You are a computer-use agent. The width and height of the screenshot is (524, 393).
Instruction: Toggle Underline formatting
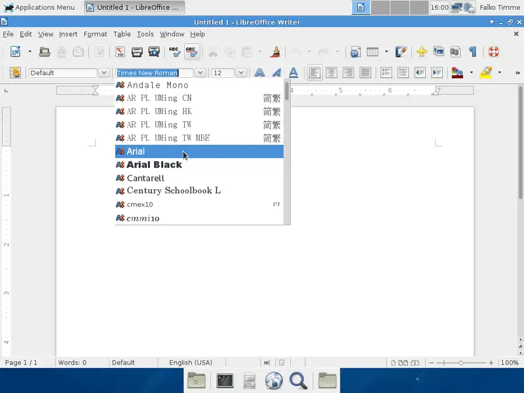293,73
